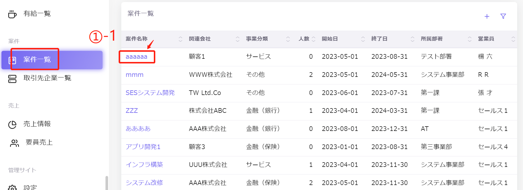This screenshot has height=190, width=523.
Task: Open the インフラ構築 project link
Action: (x=144, y=165)
